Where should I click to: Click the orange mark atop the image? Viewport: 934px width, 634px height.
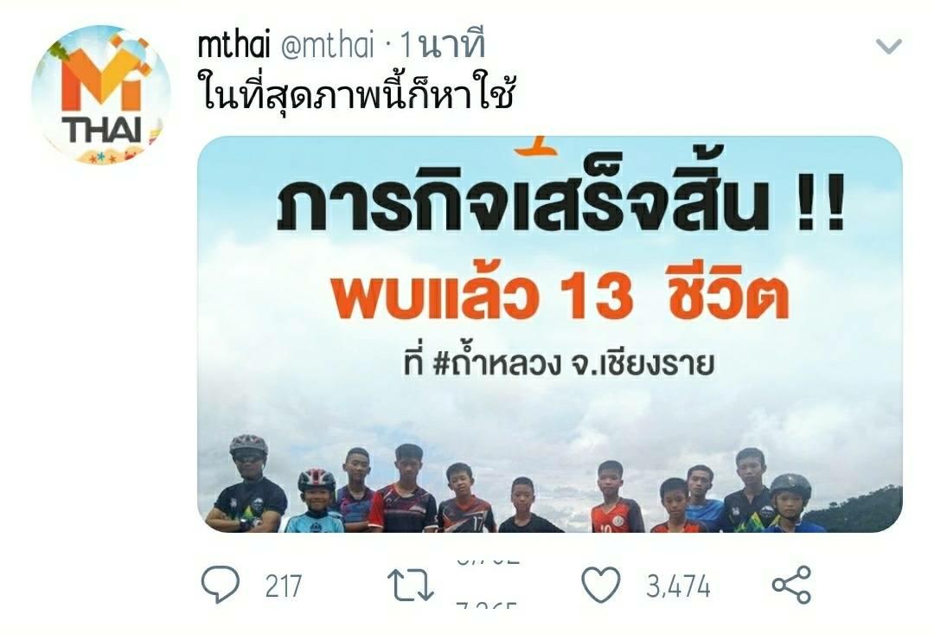537,145
